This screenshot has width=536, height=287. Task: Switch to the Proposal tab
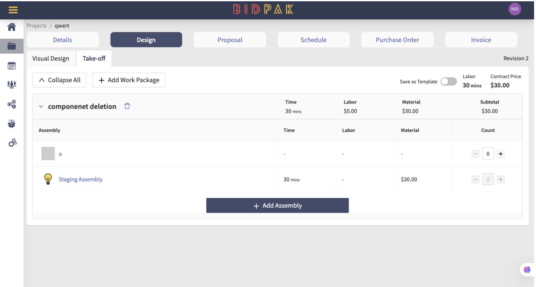pyautogui.click(x=230, y=40)
